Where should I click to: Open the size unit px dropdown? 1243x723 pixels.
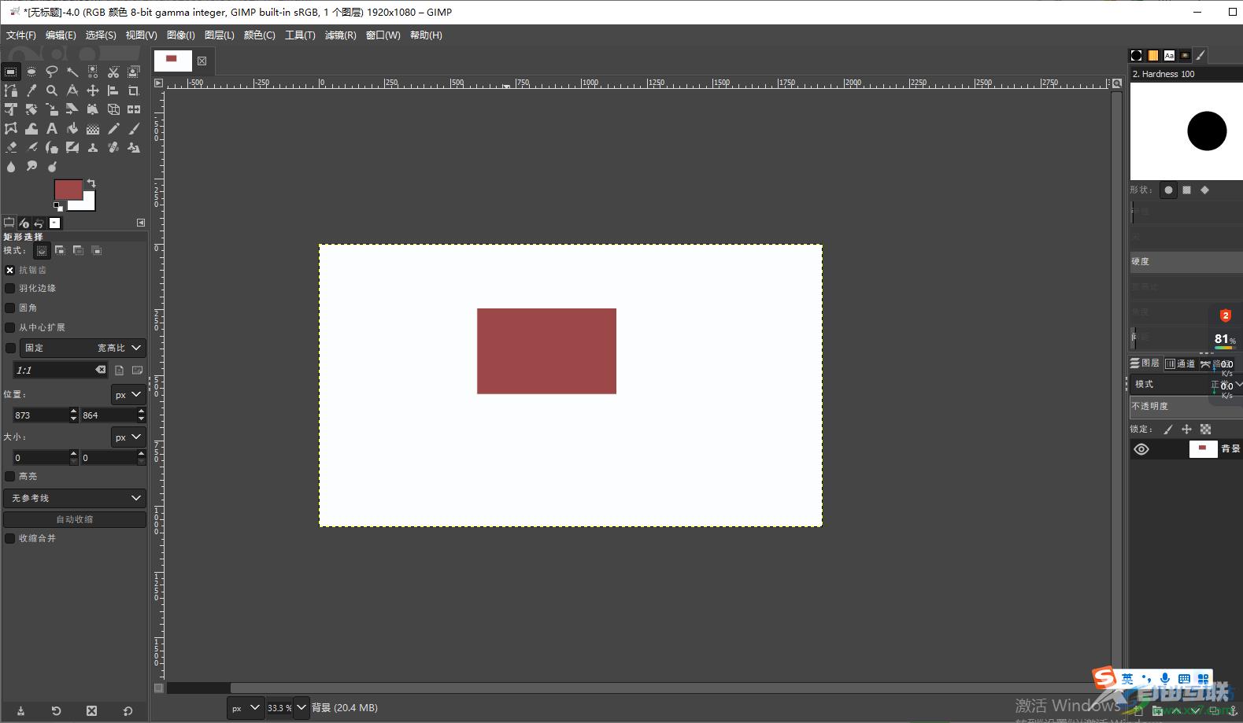pos(128,437)
